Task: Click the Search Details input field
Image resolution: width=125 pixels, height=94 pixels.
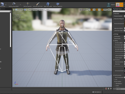Action: click(119, 11)
